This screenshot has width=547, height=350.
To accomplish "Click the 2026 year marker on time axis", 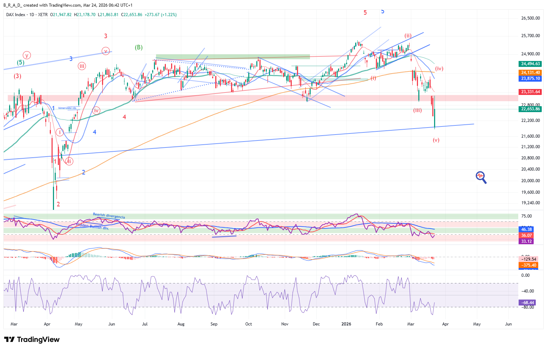I will [x=346, y=324].
